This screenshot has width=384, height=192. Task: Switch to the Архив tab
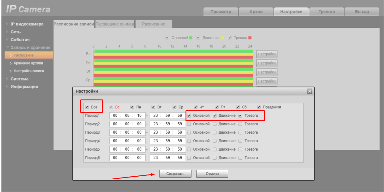coord(256,11)
